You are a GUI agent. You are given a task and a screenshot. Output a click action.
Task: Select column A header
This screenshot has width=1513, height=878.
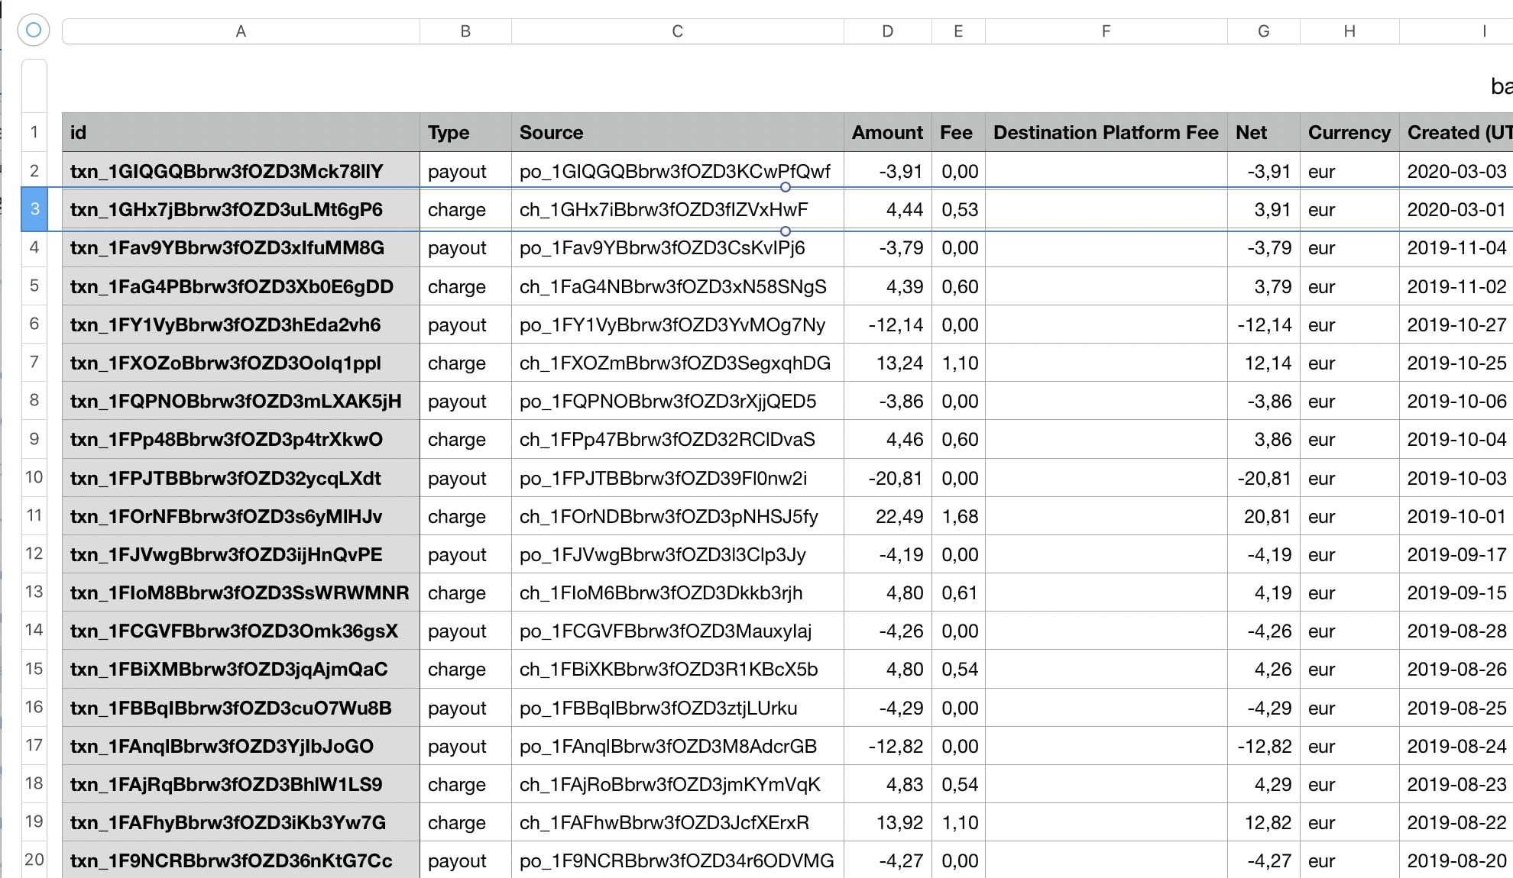(241, 31)
